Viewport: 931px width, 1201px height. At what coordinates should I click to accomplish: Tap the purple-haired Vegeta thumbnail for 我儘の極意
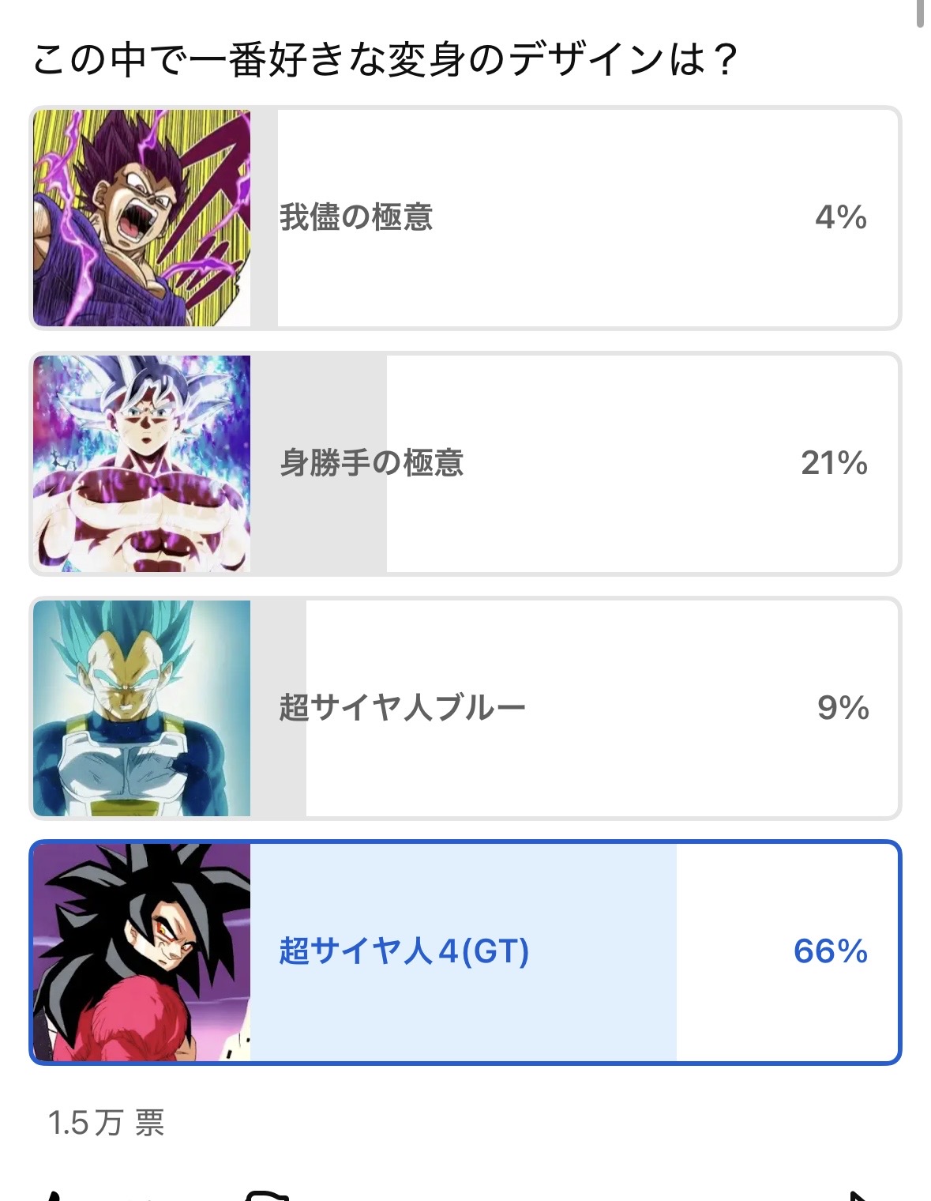(142, 218)
